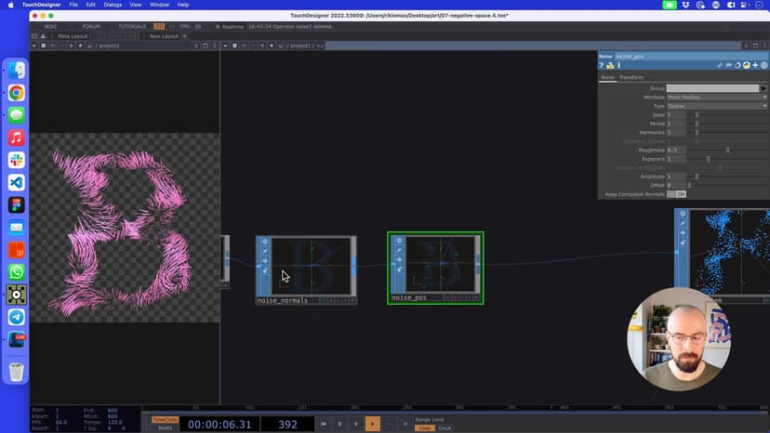Click the operator help question mark icon
The height and width of the screenshot is (433, 770).
[602, 65]
